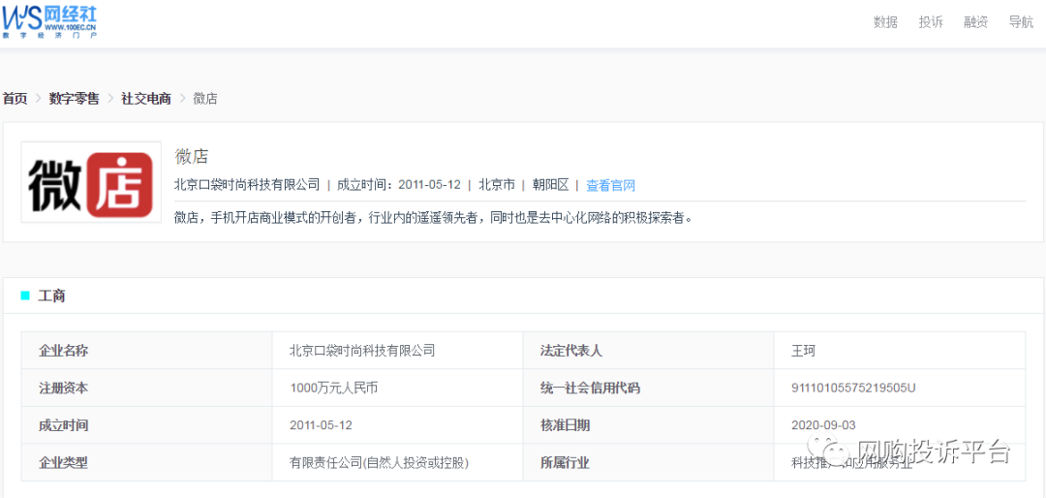This screenshot has width=1046, height=498.
Task: Click the 2011-05-12 table value
Action: (321, 425)
